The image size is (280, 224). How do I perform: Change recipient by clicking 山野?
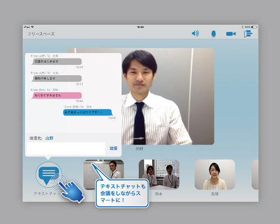(49, 138)
